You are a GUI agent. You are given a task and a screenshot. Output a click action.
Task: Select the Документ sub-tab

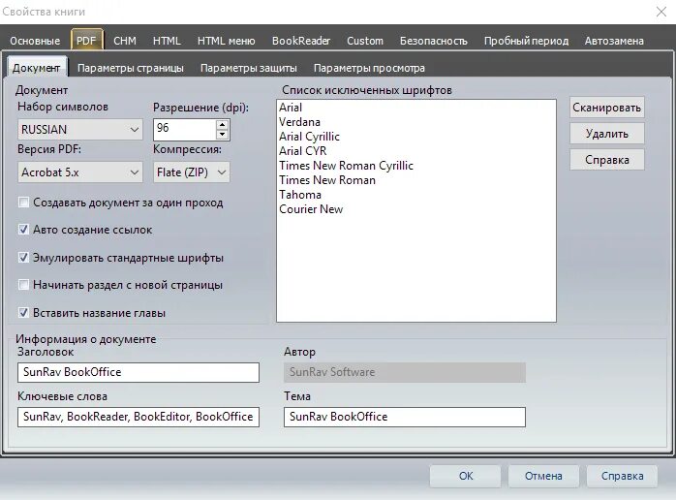pyautogui.click(x=36, y=68)
